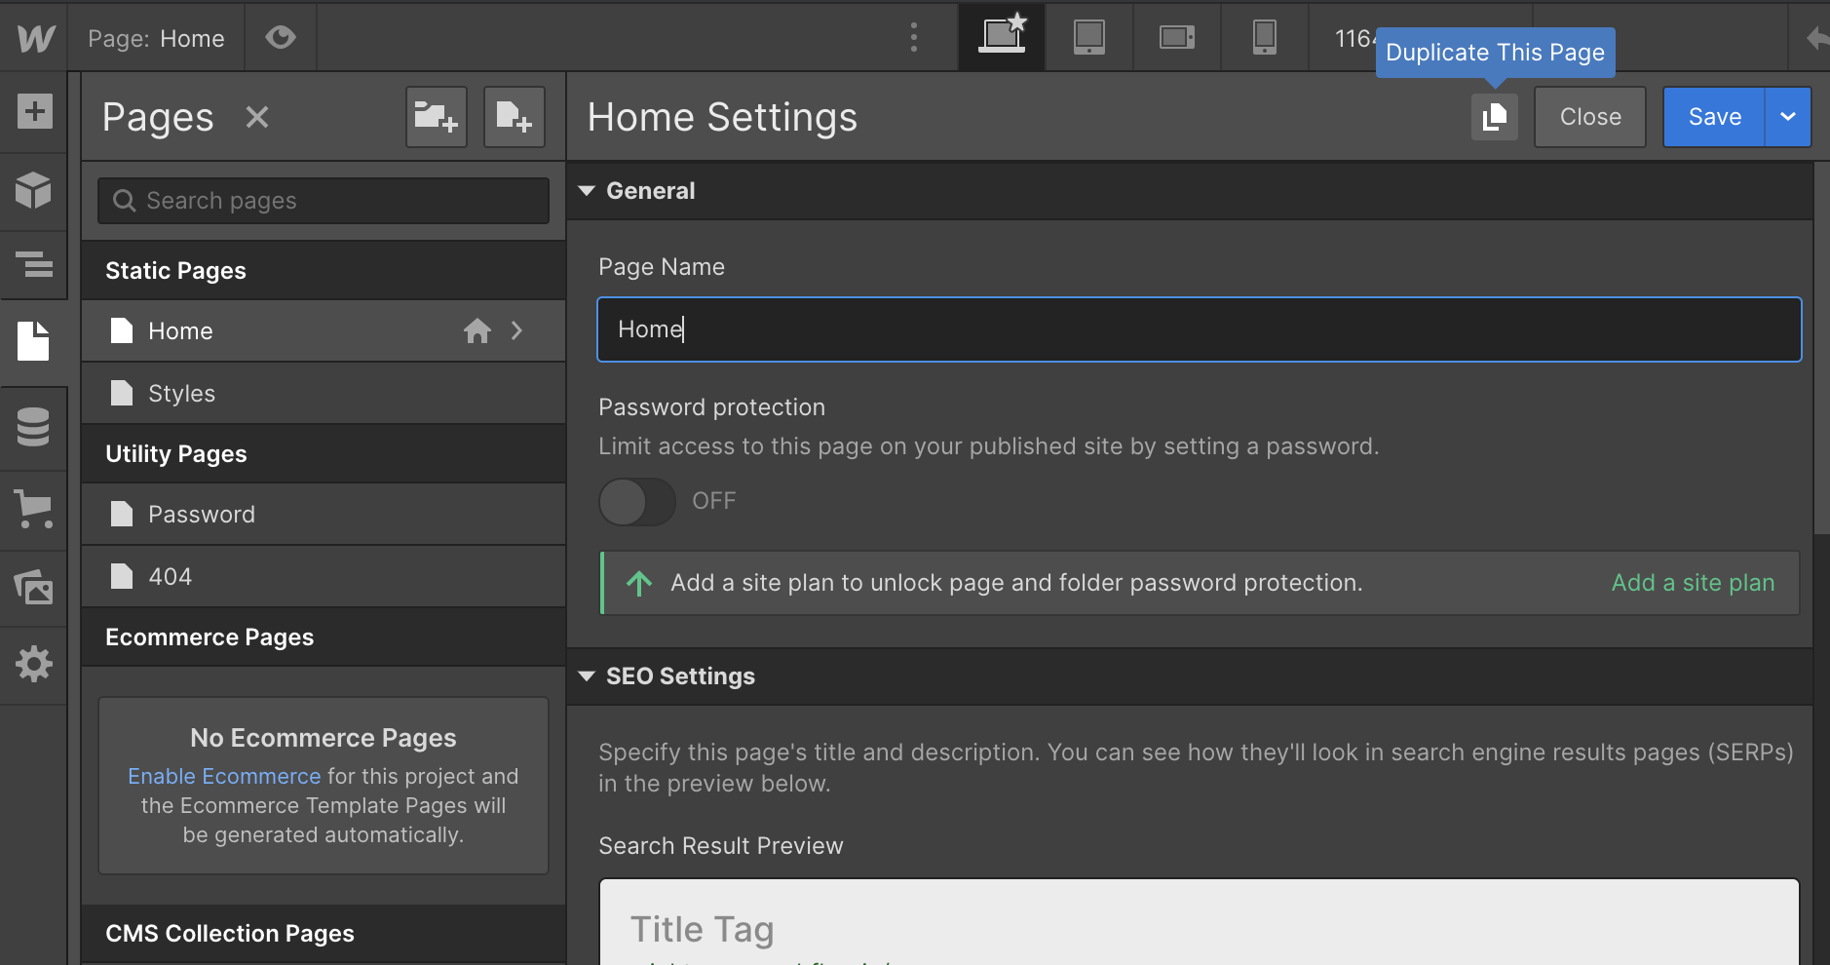Open the CMS Collections panel

click(34, 427)
